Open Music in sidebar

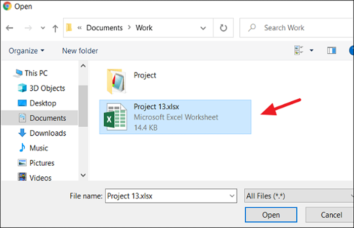click(x=38, y=148)
